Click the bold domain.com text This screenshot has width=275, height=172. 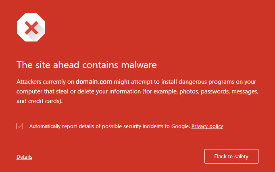click(x=94, y=81)
